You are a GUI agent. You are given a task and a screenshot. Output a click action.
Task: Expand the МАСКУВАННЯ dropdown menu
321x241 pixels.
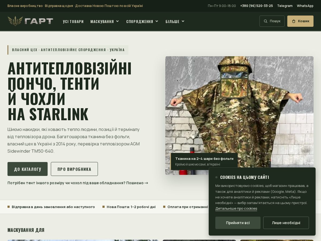pyautogui.click(x=105, y=21)
